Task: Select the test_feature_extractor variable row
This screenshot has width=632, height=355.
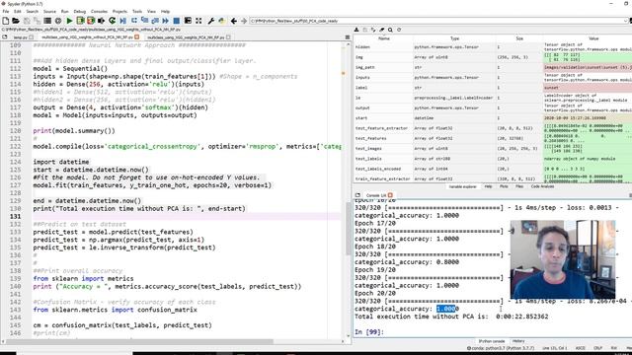Action: coord(493,128)
